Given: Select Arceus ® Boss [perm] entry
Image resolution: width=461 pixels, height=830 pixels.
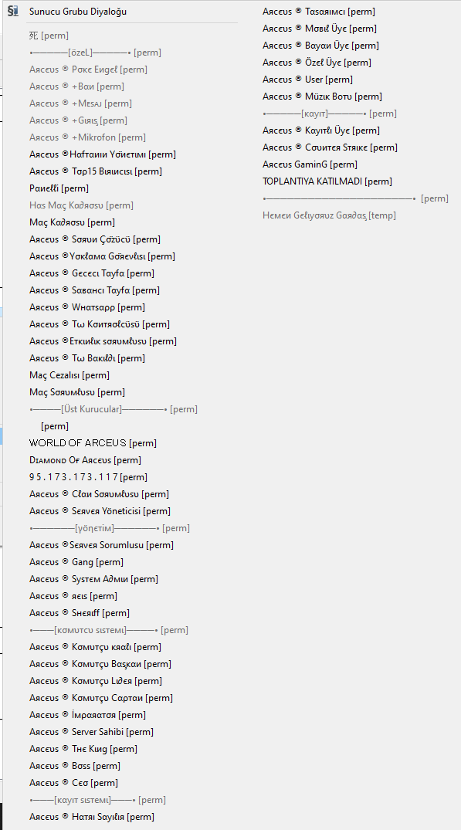Looking at the screenshot, I should click(75, 765).
